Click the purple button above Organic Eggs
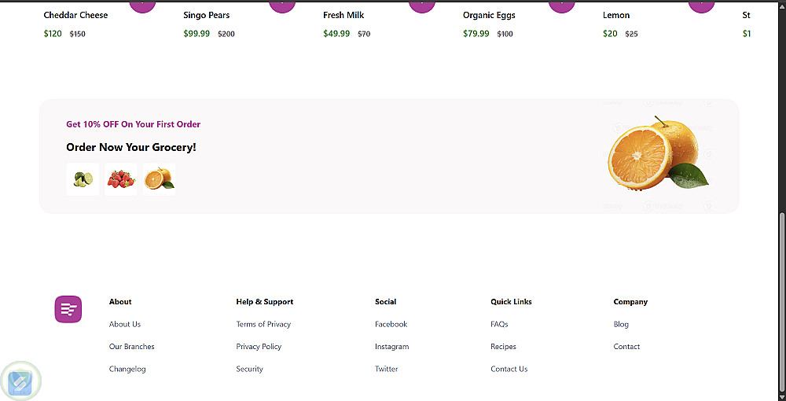Image resolution: width=786 pixels, height=401 pixels. [562, 6]
